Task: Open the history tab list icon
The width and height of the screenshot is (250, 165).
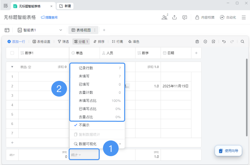Action: pos(6,6)
